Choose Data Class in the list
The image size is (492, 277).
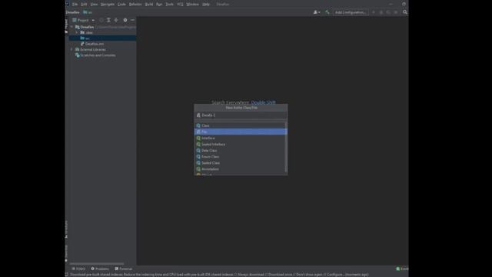point(240,151)
